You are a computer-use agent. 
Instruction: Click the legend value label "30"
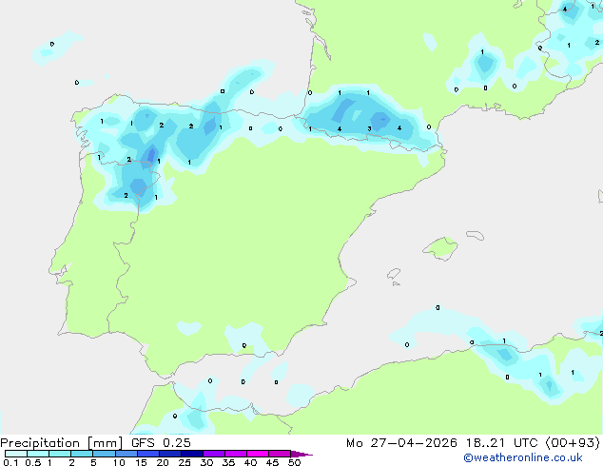click(206, 462)
